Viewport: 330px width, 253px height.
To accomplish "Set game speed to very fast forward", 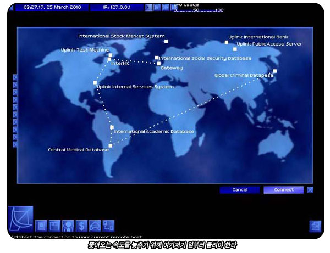I will click(165, 8).
